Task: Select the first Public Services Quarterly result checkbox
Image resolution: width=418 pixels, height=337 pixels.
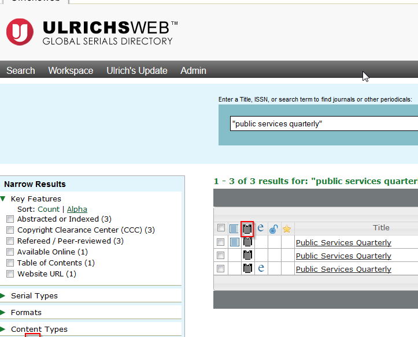Action: 220,242
